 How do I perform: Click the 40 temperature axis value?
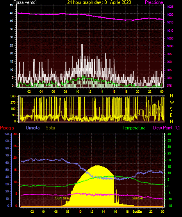click(x=169, y=134)
